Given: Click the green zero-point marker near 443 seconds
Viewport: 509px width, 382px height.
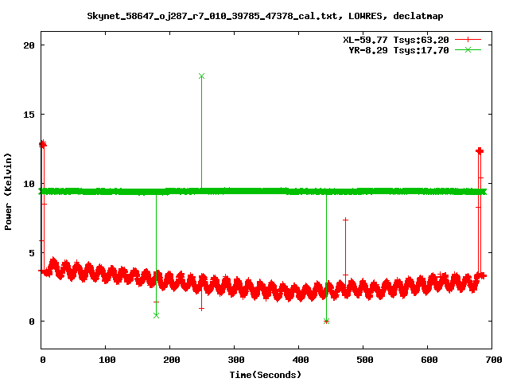Looking at the screenshot, I should tap(327, 322).
